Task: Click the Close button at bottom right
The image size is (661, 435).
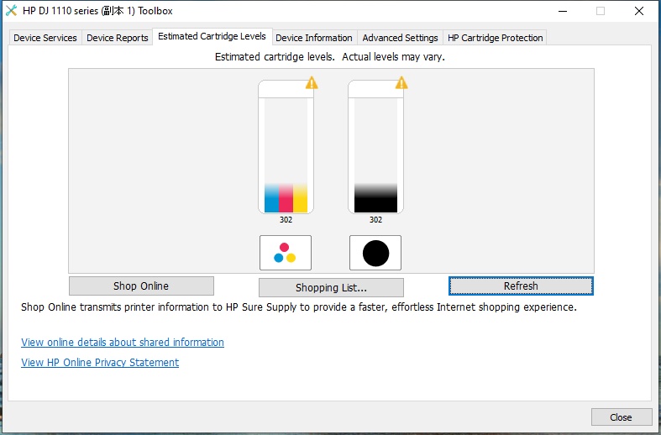Action: pyautogui.click(x=621, y=417)
